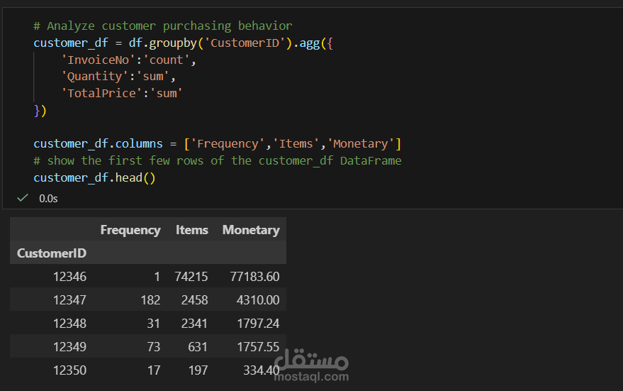Click the Monetary value 77183.60 cell
Viewport: 623px width, 391px height.
[x=254, y=277]
